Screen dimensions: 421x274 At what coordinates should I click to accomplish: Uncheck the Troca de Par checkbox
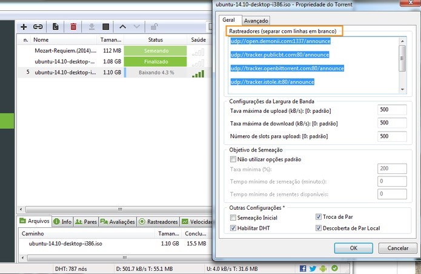319,216
